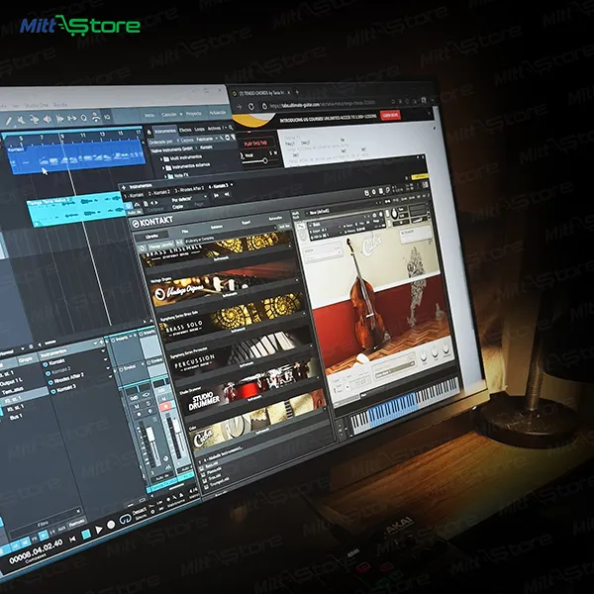The image size is (594, 594).
Task: Click the second mixer channel volume fader
Action: (177, 427)
